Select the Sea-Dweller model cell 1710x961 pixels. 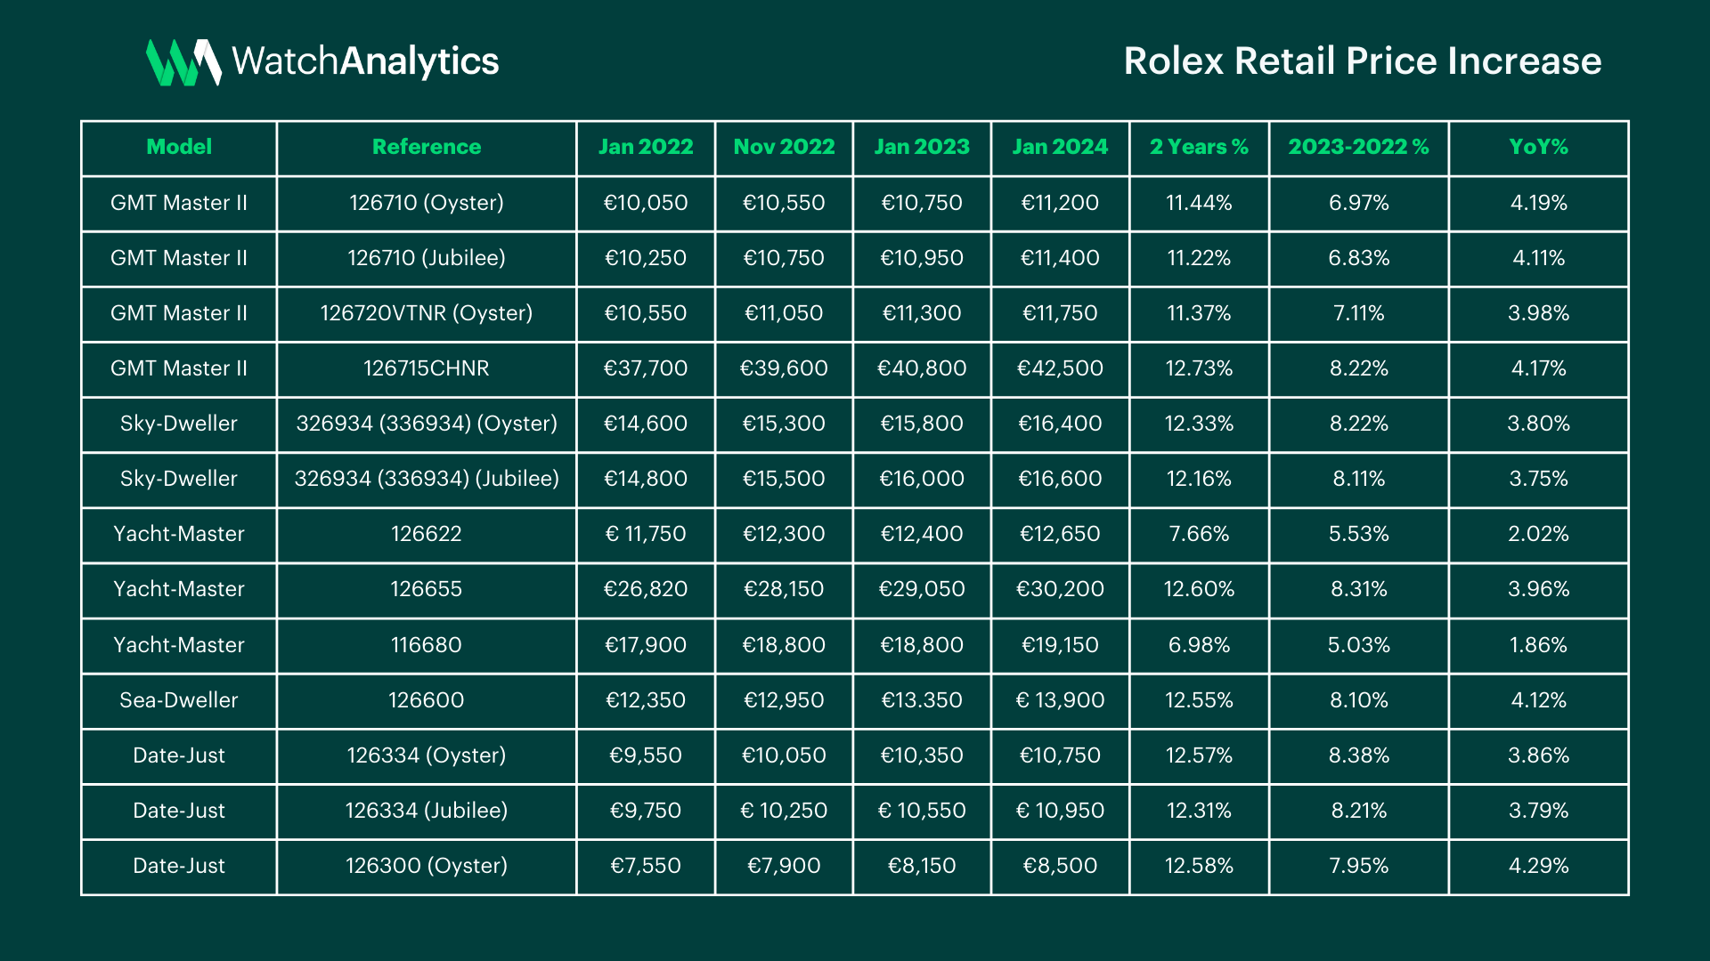click(179, 700)
